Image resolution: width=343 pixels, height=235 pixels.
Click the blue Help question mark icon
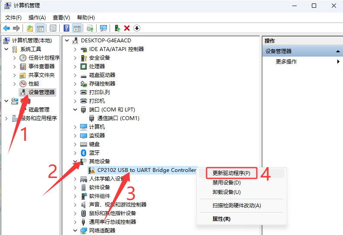coord(67,28)
